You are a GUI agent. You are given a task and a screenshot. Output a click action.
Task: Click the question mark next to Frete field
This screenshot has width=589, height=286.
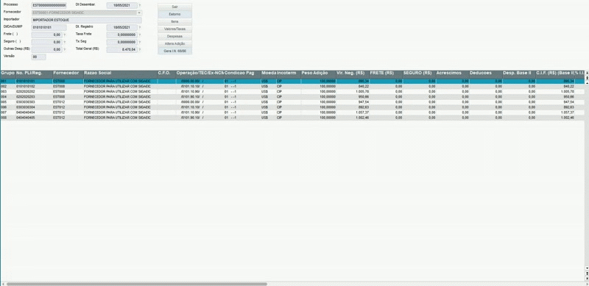65,35
